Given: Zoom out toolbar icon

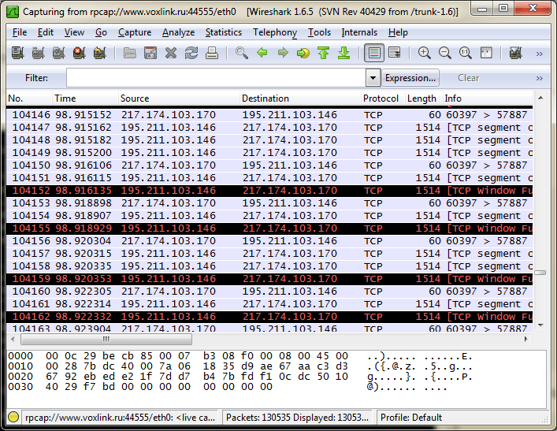Looking at the screenshot, I should [x=445, y=53].
